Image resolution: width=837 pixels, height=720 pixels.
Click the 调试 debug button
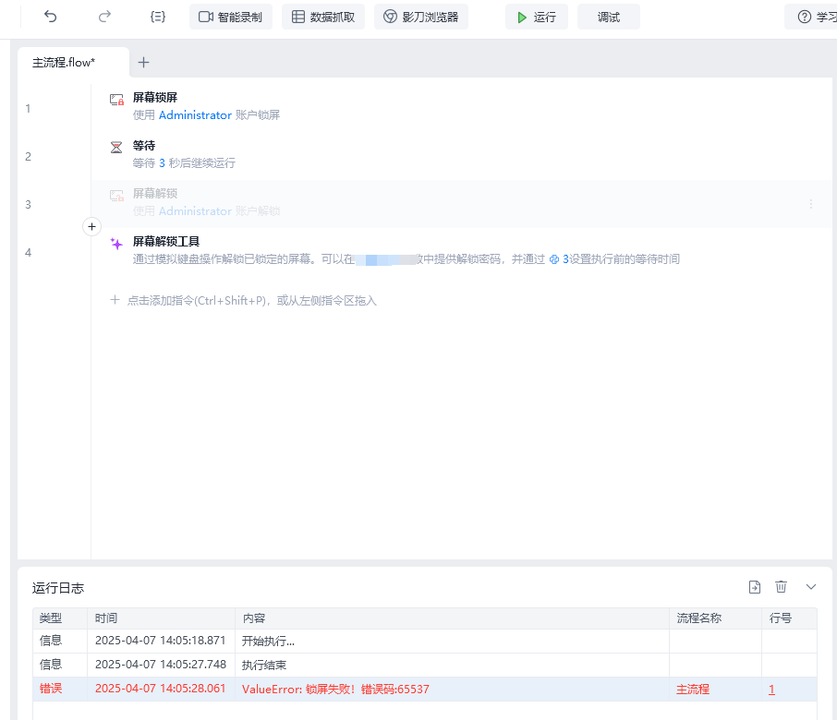click(x=608, y=17)
